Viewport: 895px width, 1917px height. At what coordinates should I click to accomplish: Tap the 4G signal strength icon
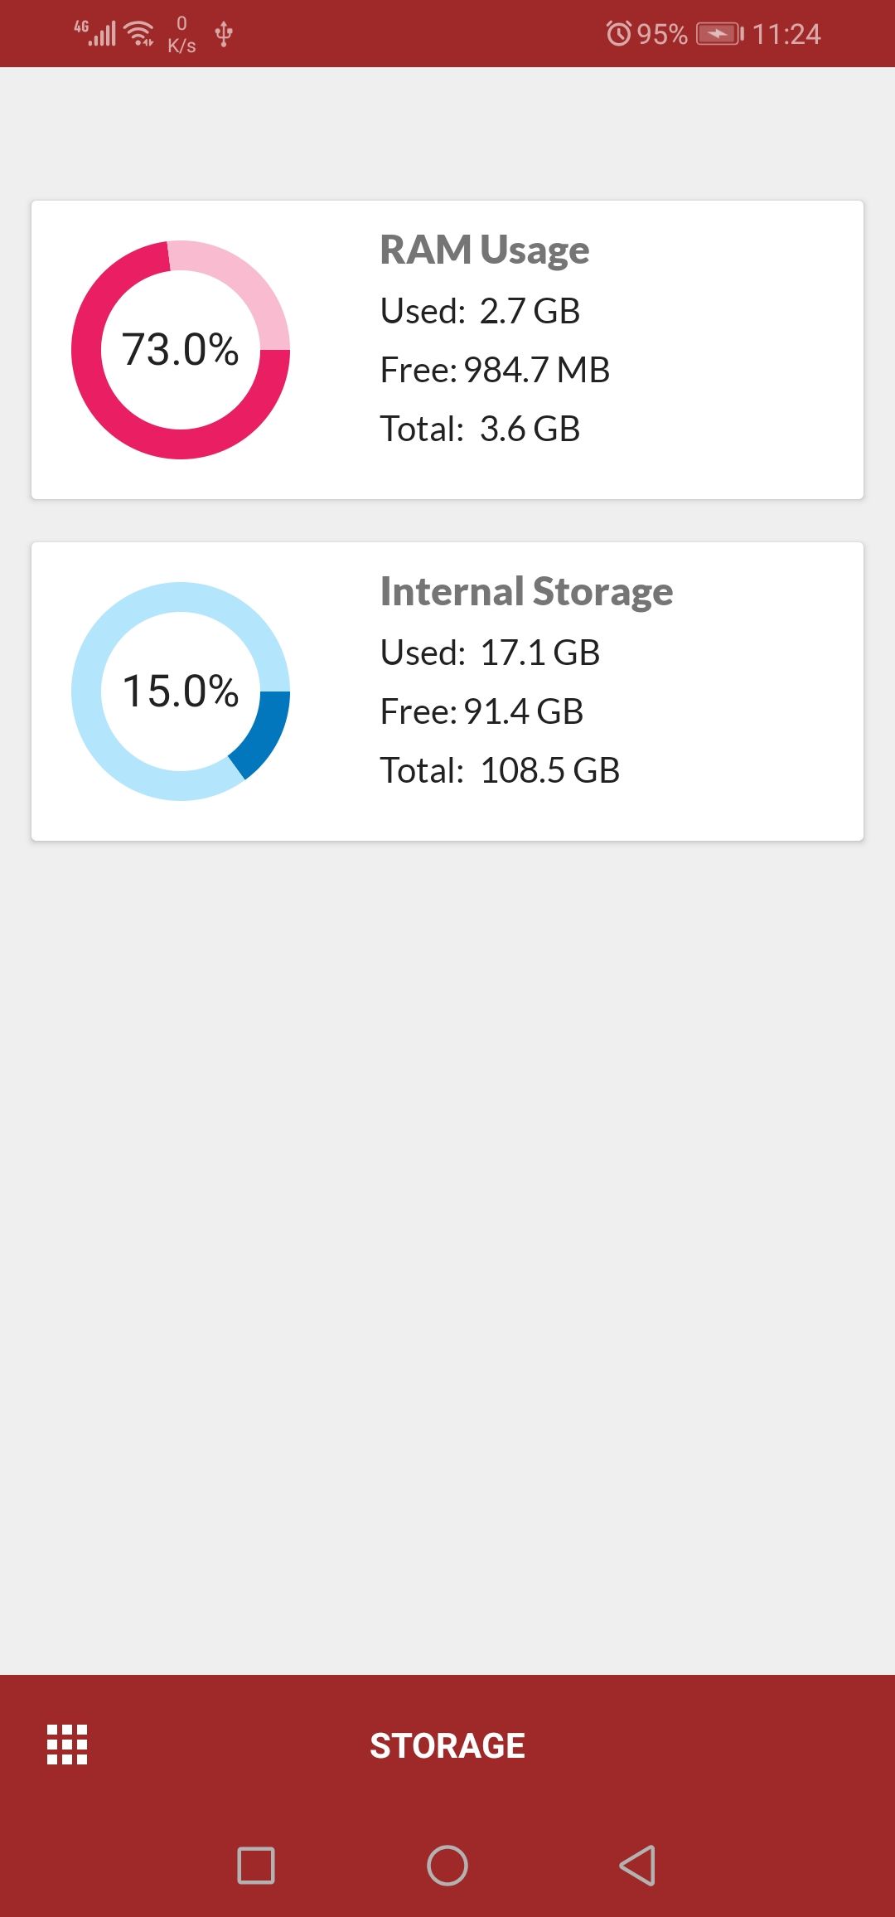tap(94, 33)
